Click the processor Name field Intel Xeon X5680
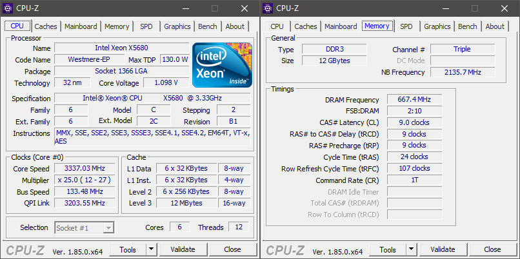 122,48
